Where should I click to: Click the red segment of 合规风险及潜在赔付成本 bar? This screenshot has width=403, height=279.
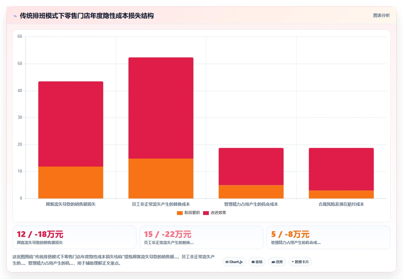point(341,169)
